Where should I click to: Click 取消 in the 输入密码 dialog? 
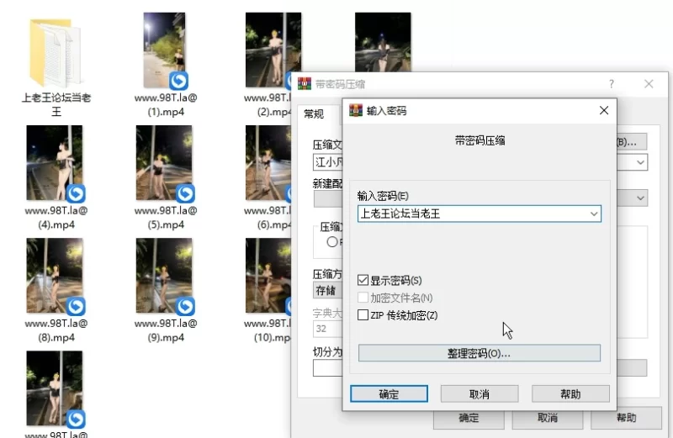click(x=480, y=393)
